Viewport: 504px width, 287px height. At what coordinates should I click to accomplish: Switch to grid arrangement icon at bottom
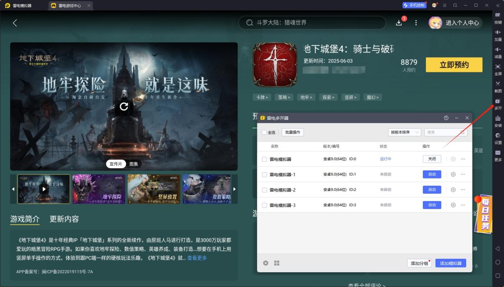click(277, 263)
